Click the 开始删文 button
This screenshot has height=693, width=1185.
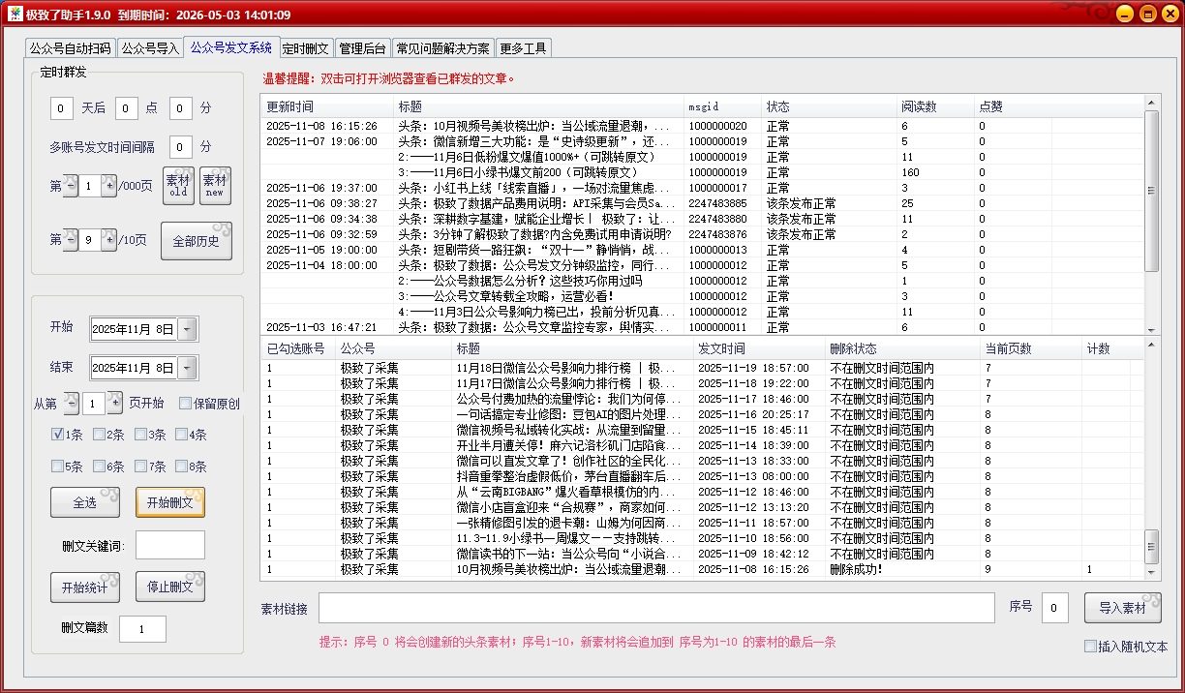click(169, 502)
